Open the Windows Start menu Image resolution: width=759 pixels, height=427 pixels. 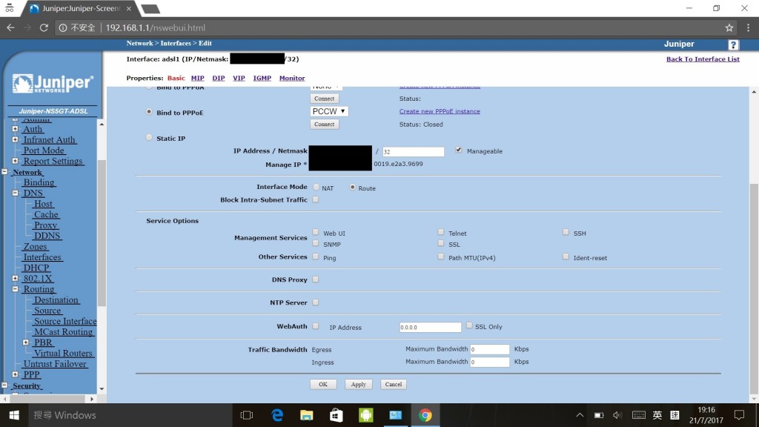tap(14, 415)
